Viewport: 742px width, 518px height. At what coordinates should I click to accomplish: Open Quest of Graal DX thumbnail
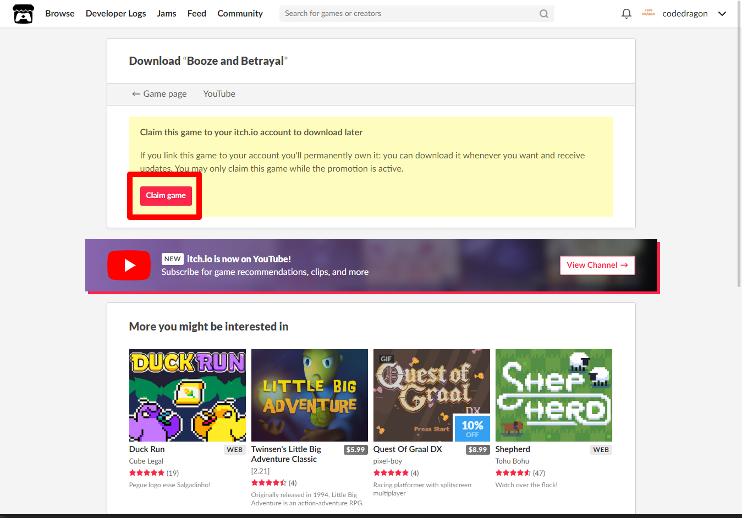432,395
